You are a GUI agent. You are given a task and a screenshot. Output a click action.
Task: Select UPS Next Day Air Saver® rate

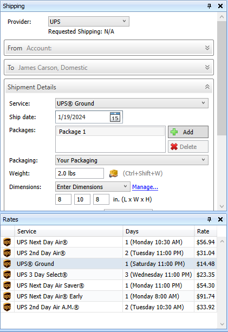pyautogui.click(x=109, y=285)
